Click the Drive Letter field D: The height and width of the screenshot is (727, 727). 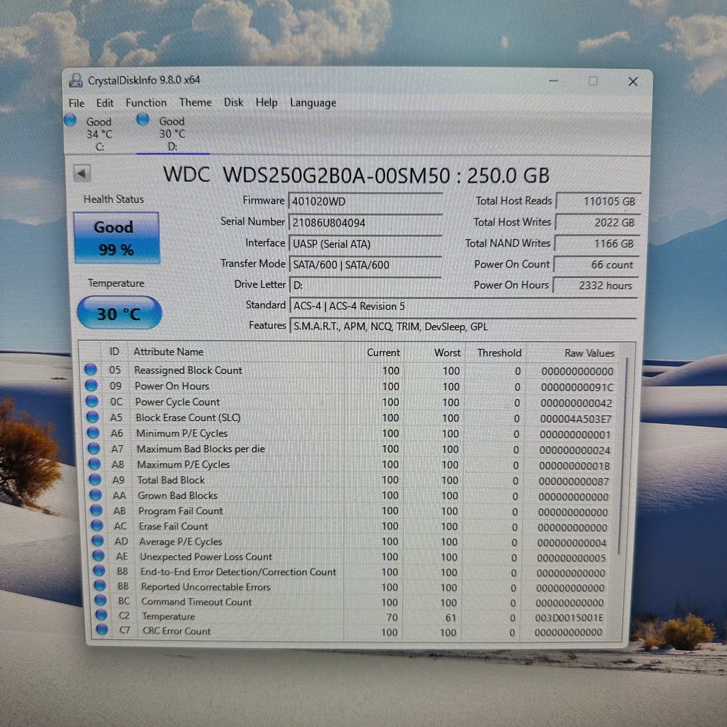[365, 285]
